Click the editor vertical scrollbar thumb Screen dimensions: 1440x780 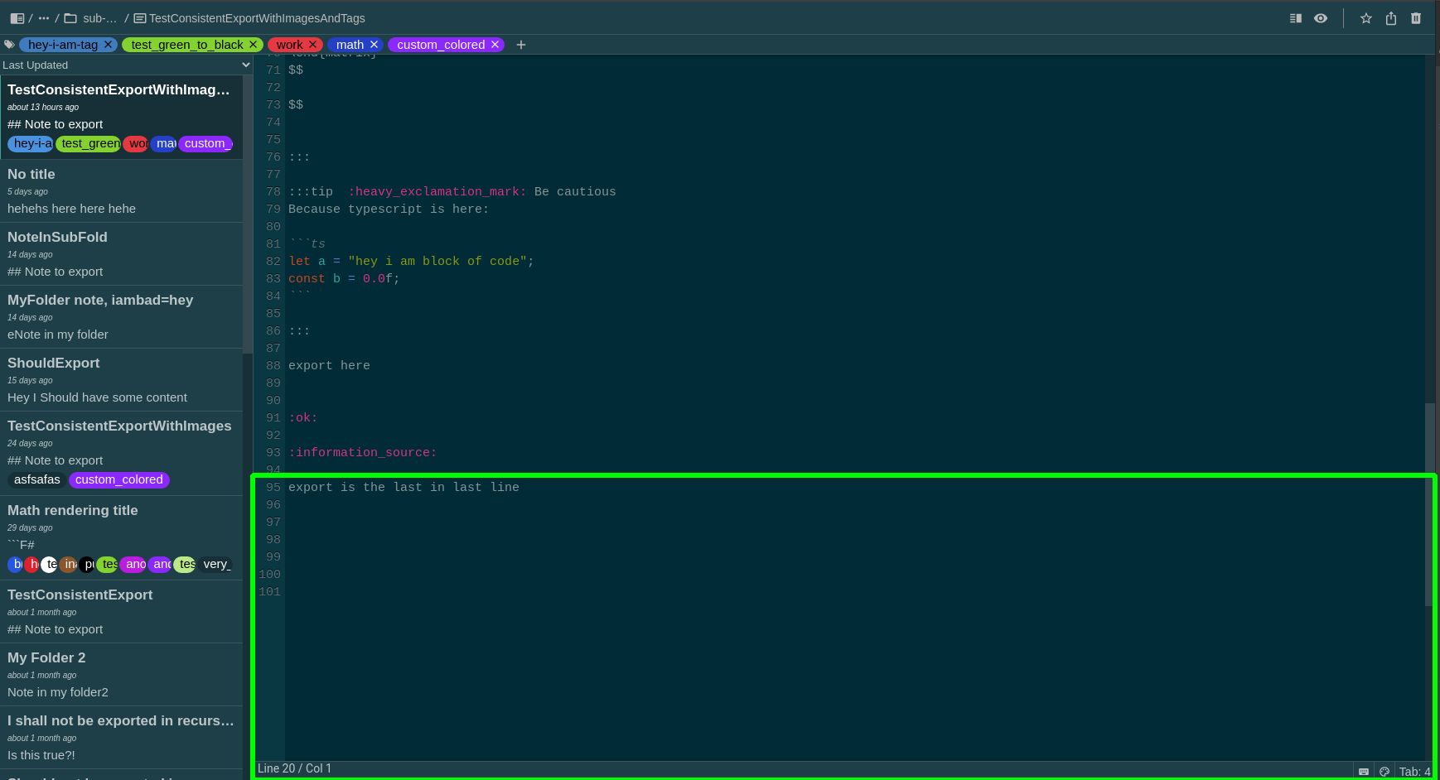pyautogui.click(x=1429, y=504)
